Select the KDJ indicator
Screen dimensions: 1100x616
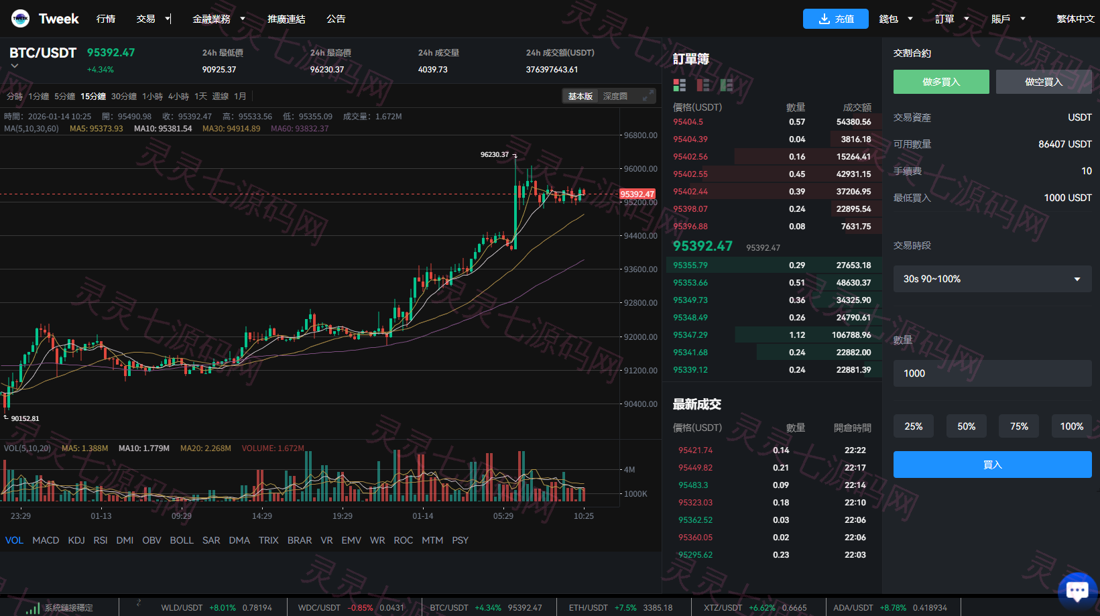pos(76,540)
